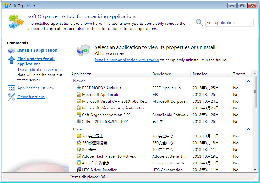Click the ESET NOD32 Antivirus icon
Screen dimensions: 260x183
79,88
